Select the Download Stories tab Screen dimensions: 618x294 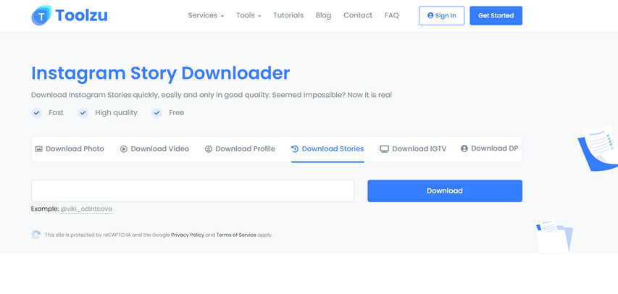pos(327,149)
